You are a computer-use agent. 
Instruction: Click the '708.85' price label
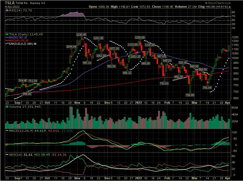pyautogui.click(x=27, y=94)
